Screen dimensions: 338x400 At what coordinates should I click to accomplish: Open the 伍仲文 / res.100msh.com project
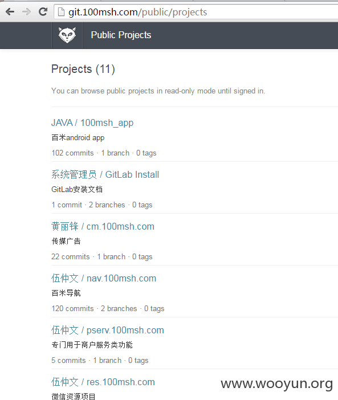[103, 382]
